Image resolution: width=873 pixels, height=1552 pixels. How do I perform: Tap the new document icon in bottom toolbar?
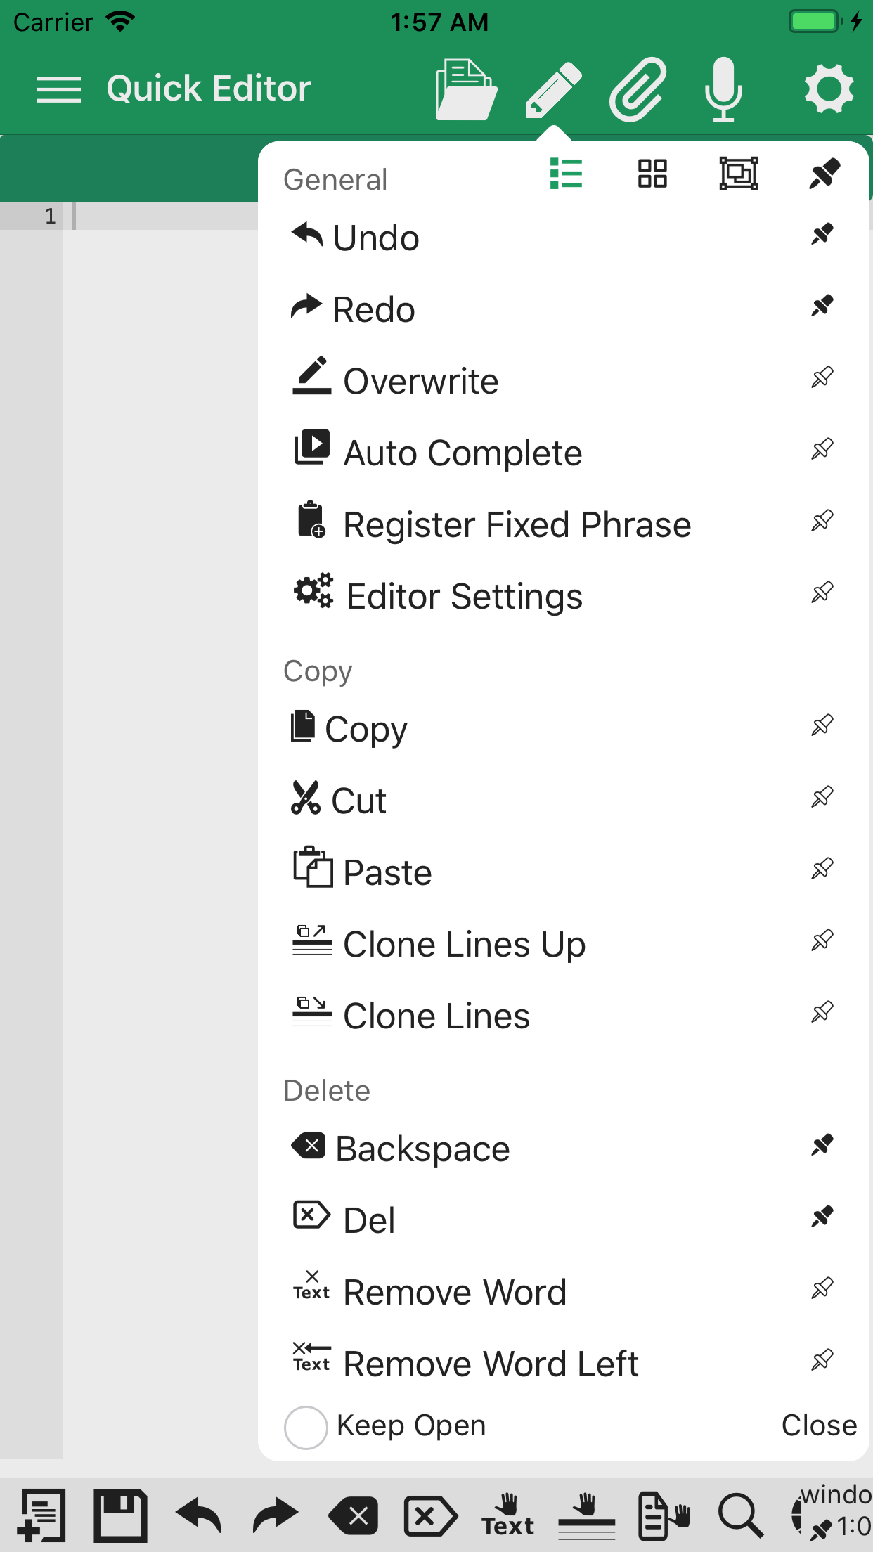point(42,1515)
